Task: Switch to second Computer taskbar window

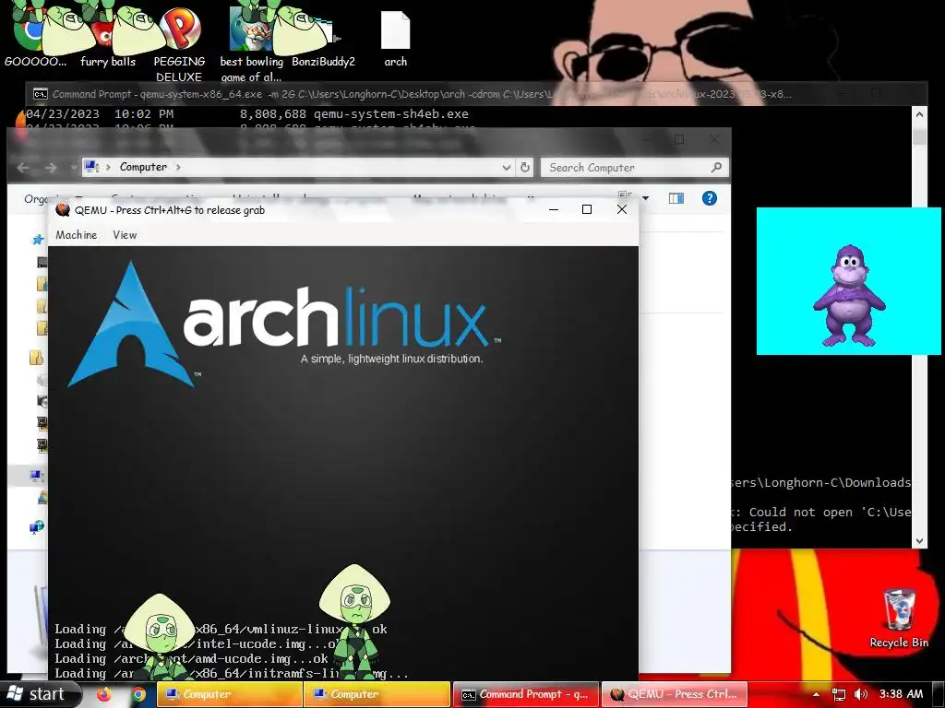Action: click(x=377, y=694)
